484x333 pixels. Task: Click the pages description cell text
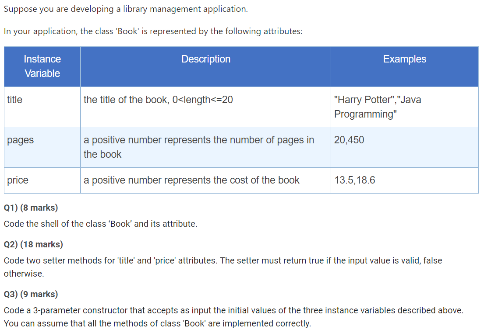[199, 147]
